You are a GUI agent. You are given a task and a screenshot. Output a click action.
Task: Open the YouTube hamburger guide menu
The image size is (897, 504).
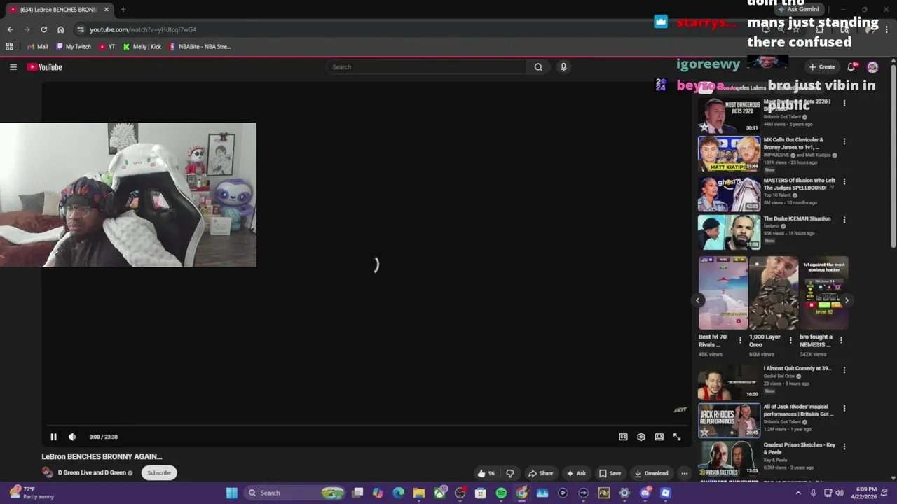(x=13, y=67)
